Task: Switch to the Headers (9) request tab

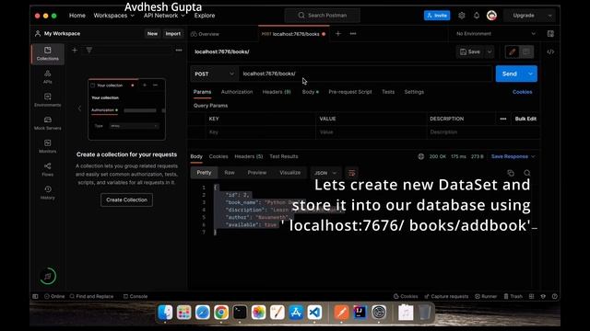Action: click(x=277, y=92)
